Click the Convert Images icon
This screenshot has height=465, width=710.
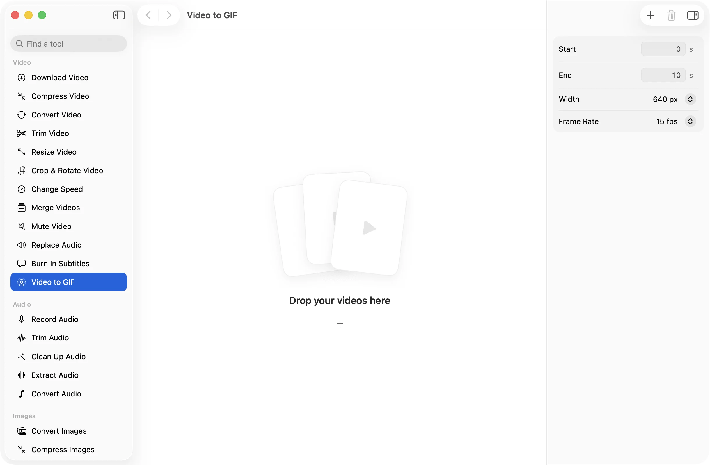click(x=22, y=431)
